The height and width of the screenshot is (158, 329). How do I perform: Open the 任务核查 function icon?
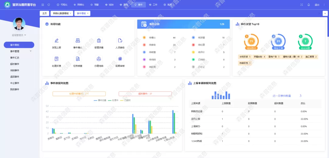click(x=78, y=59)
